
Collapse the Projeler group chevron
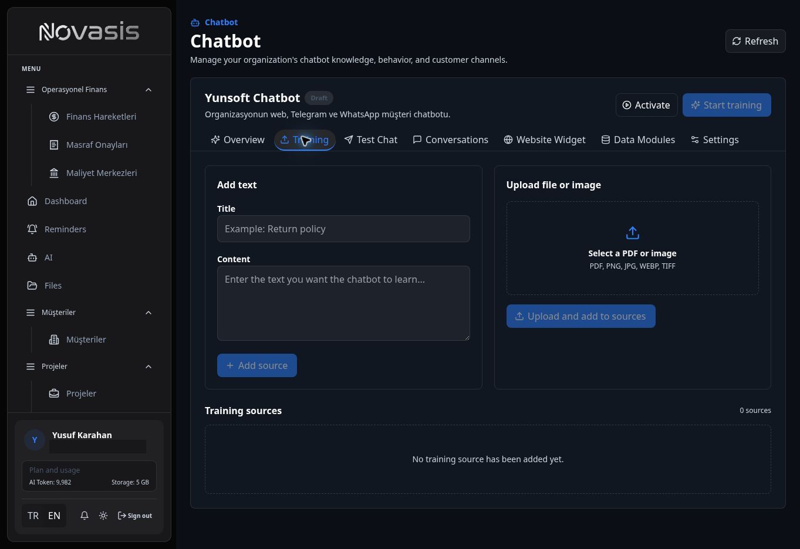(x=148, y=367)
